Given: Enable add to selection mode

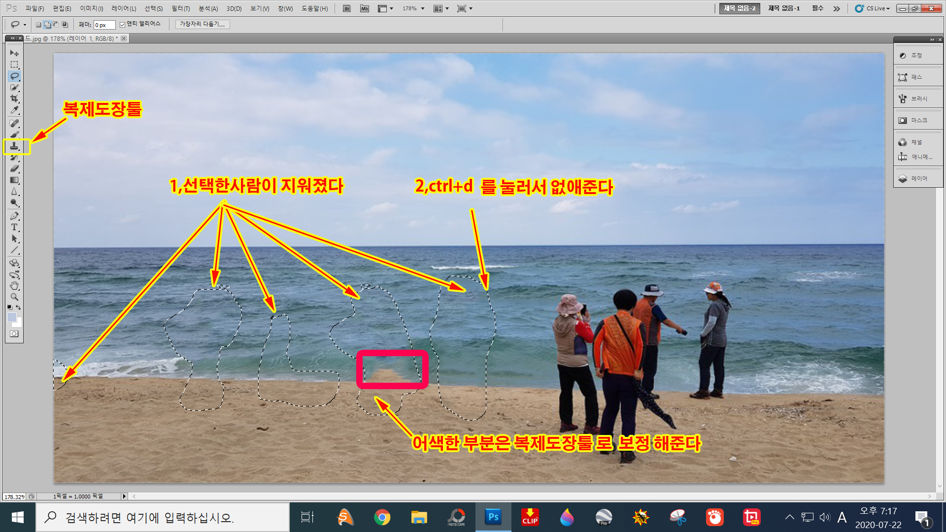Looking at the screenshot, I should tap(47, 25).
